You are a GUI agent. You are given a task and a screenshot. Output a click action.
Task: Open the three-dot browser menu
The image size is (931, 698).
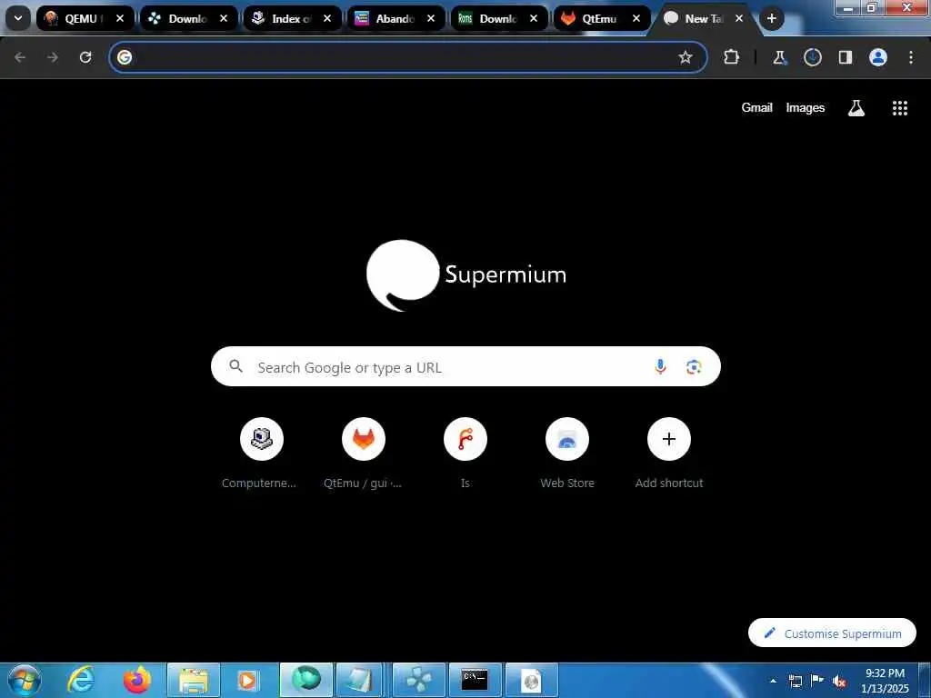(911, 57)
